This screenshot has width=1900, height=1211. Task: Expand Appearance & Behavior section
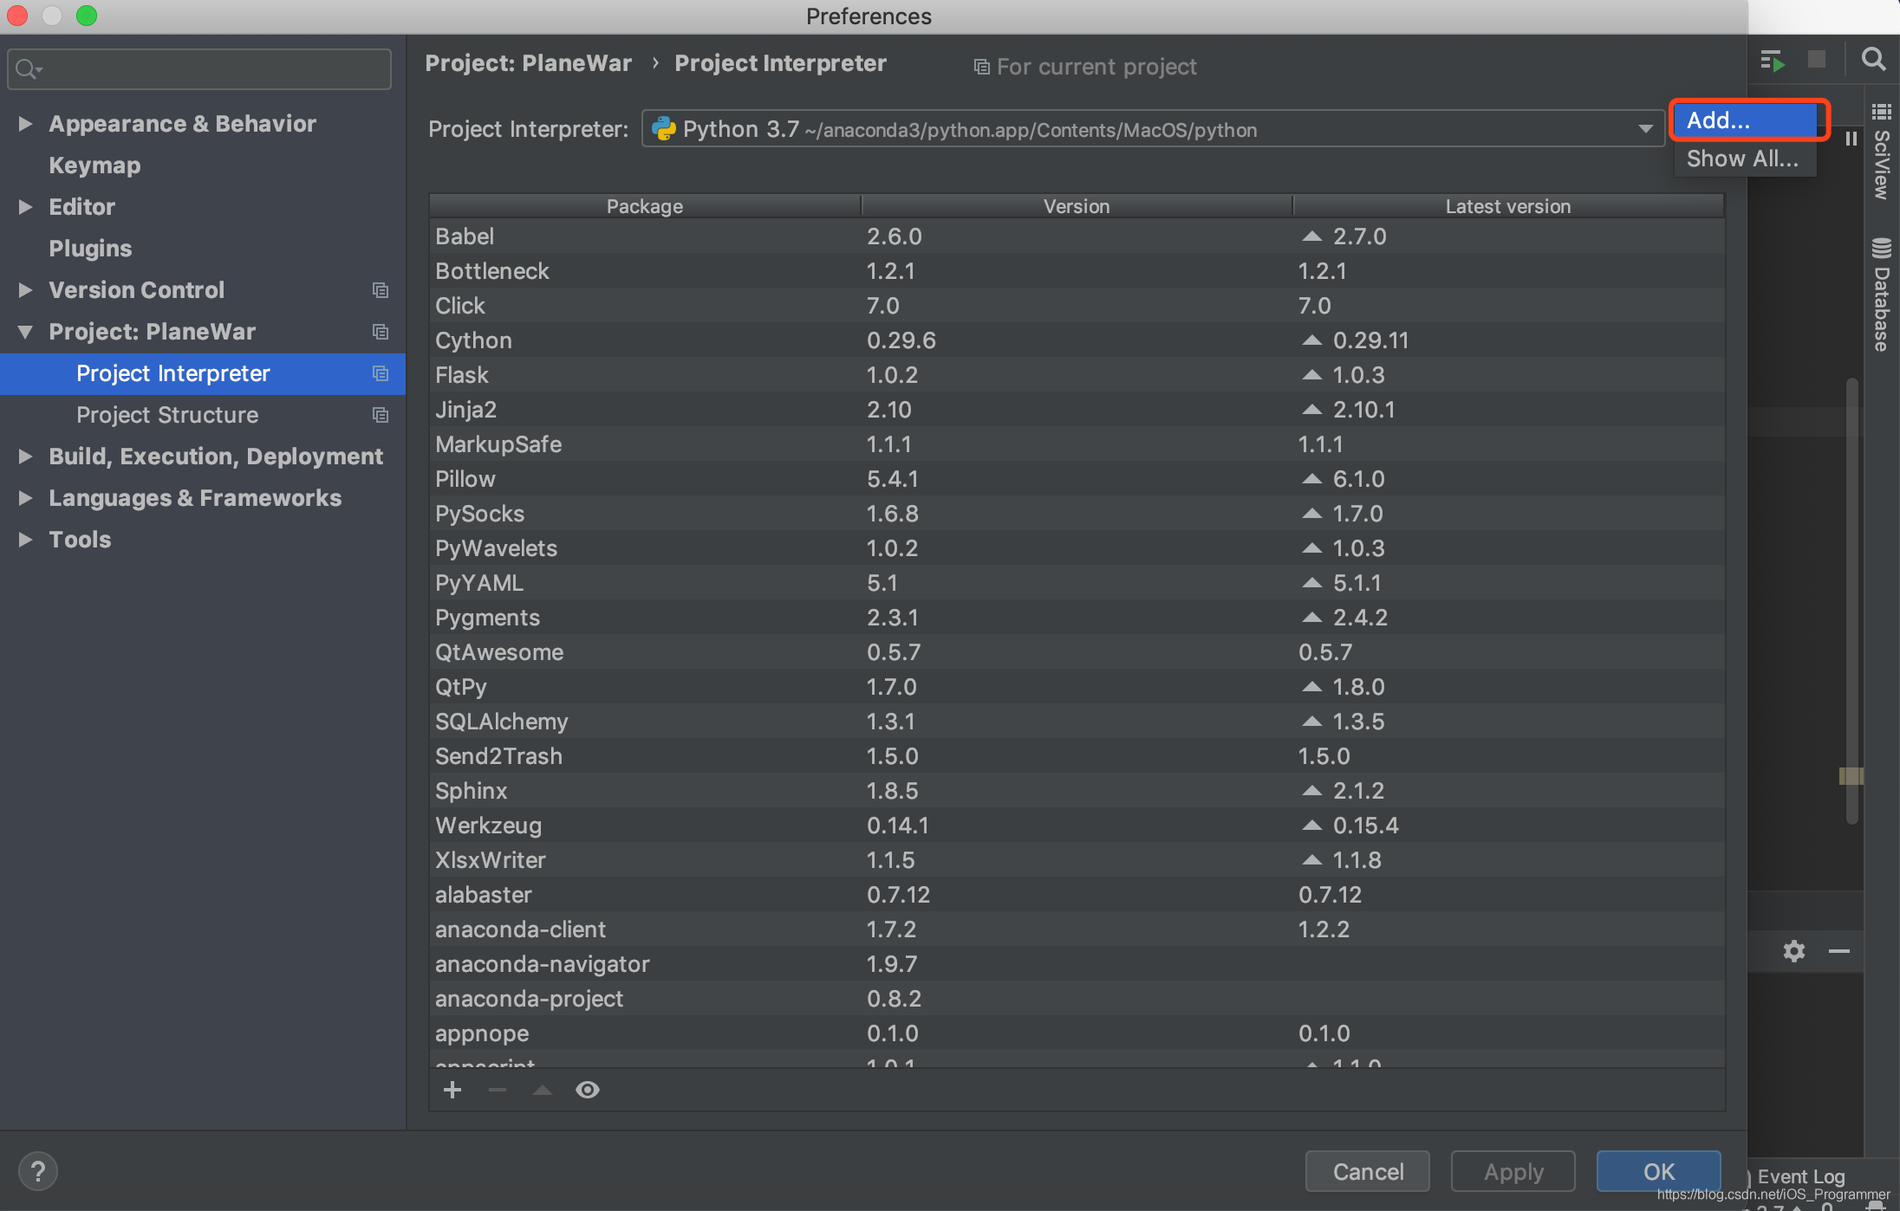tap(25, 124)
